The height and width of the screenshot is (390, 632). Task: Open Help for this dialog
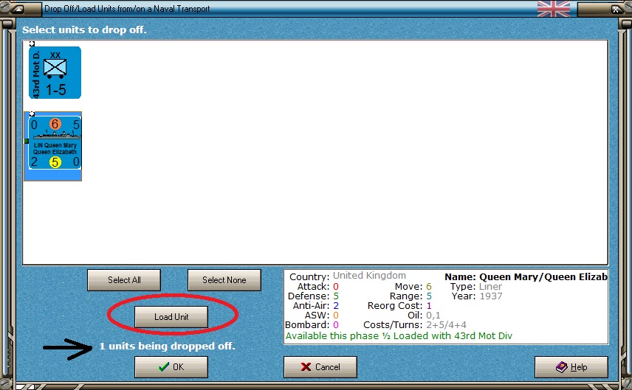[x=571, y=367]
